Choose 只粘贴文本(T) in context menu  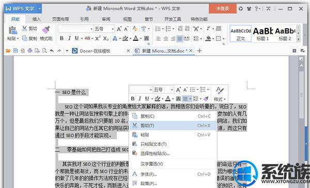173,144
